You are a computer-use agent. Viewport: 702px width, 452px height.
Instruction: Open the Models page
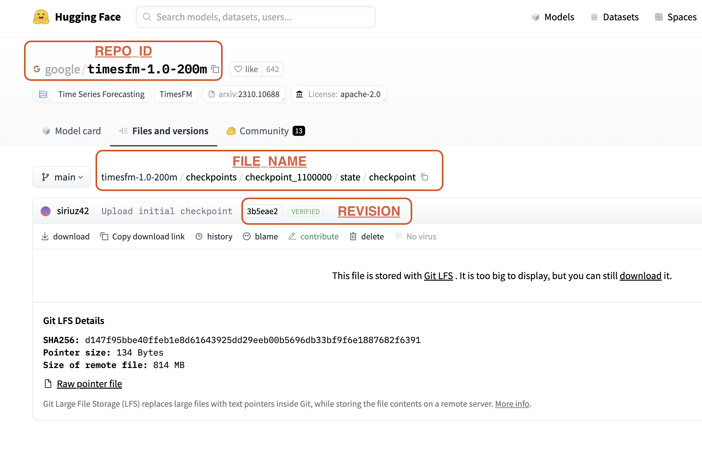553,17
